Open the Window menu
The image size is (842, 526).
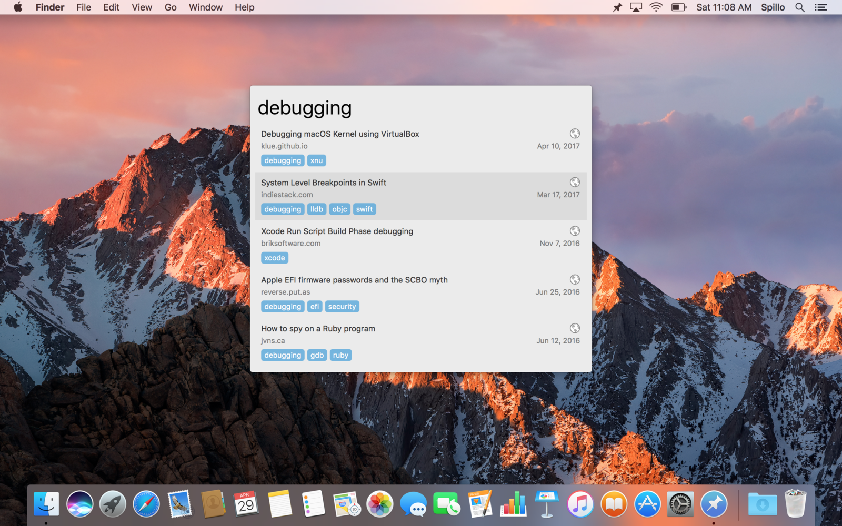pyautogui.click(x=206, y=7)
